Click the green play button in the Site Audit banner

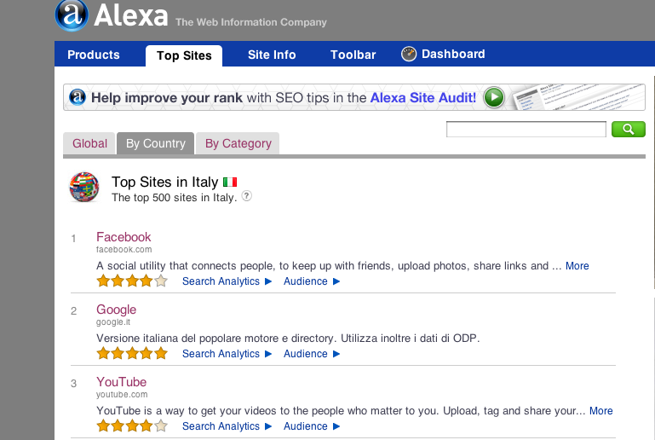pyautogui.click(x=494, y=97)
